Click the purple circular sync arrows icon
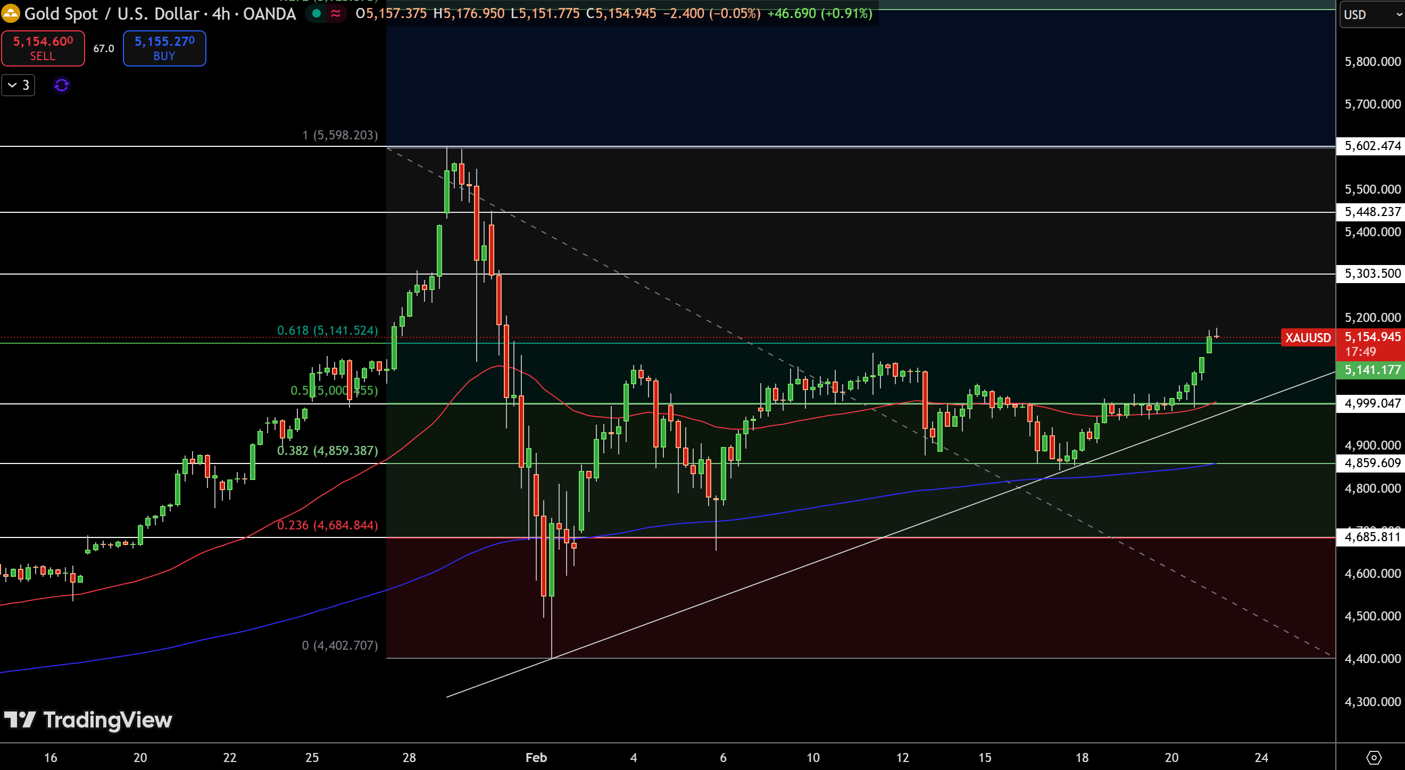This screenshot has width=1405, height=770. pos(62,85)
